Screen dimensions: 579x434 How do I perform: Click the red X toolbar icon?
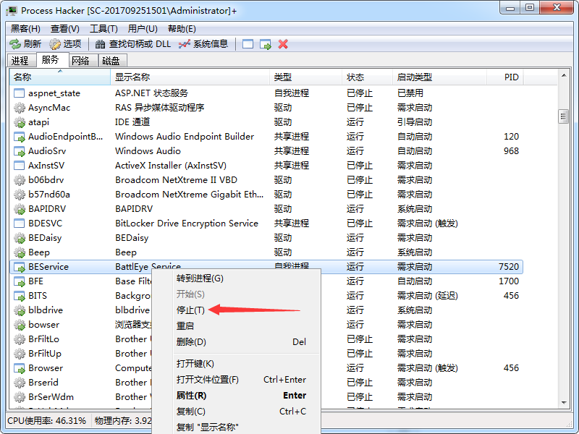(x=283, y=44)
